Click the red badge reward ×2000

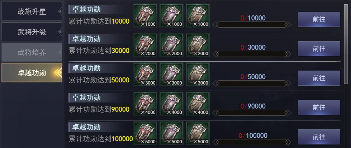click(145, 45)
